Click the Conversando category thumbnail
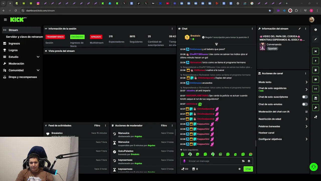Viewport: 321px width, 181px height. [262, 47]
